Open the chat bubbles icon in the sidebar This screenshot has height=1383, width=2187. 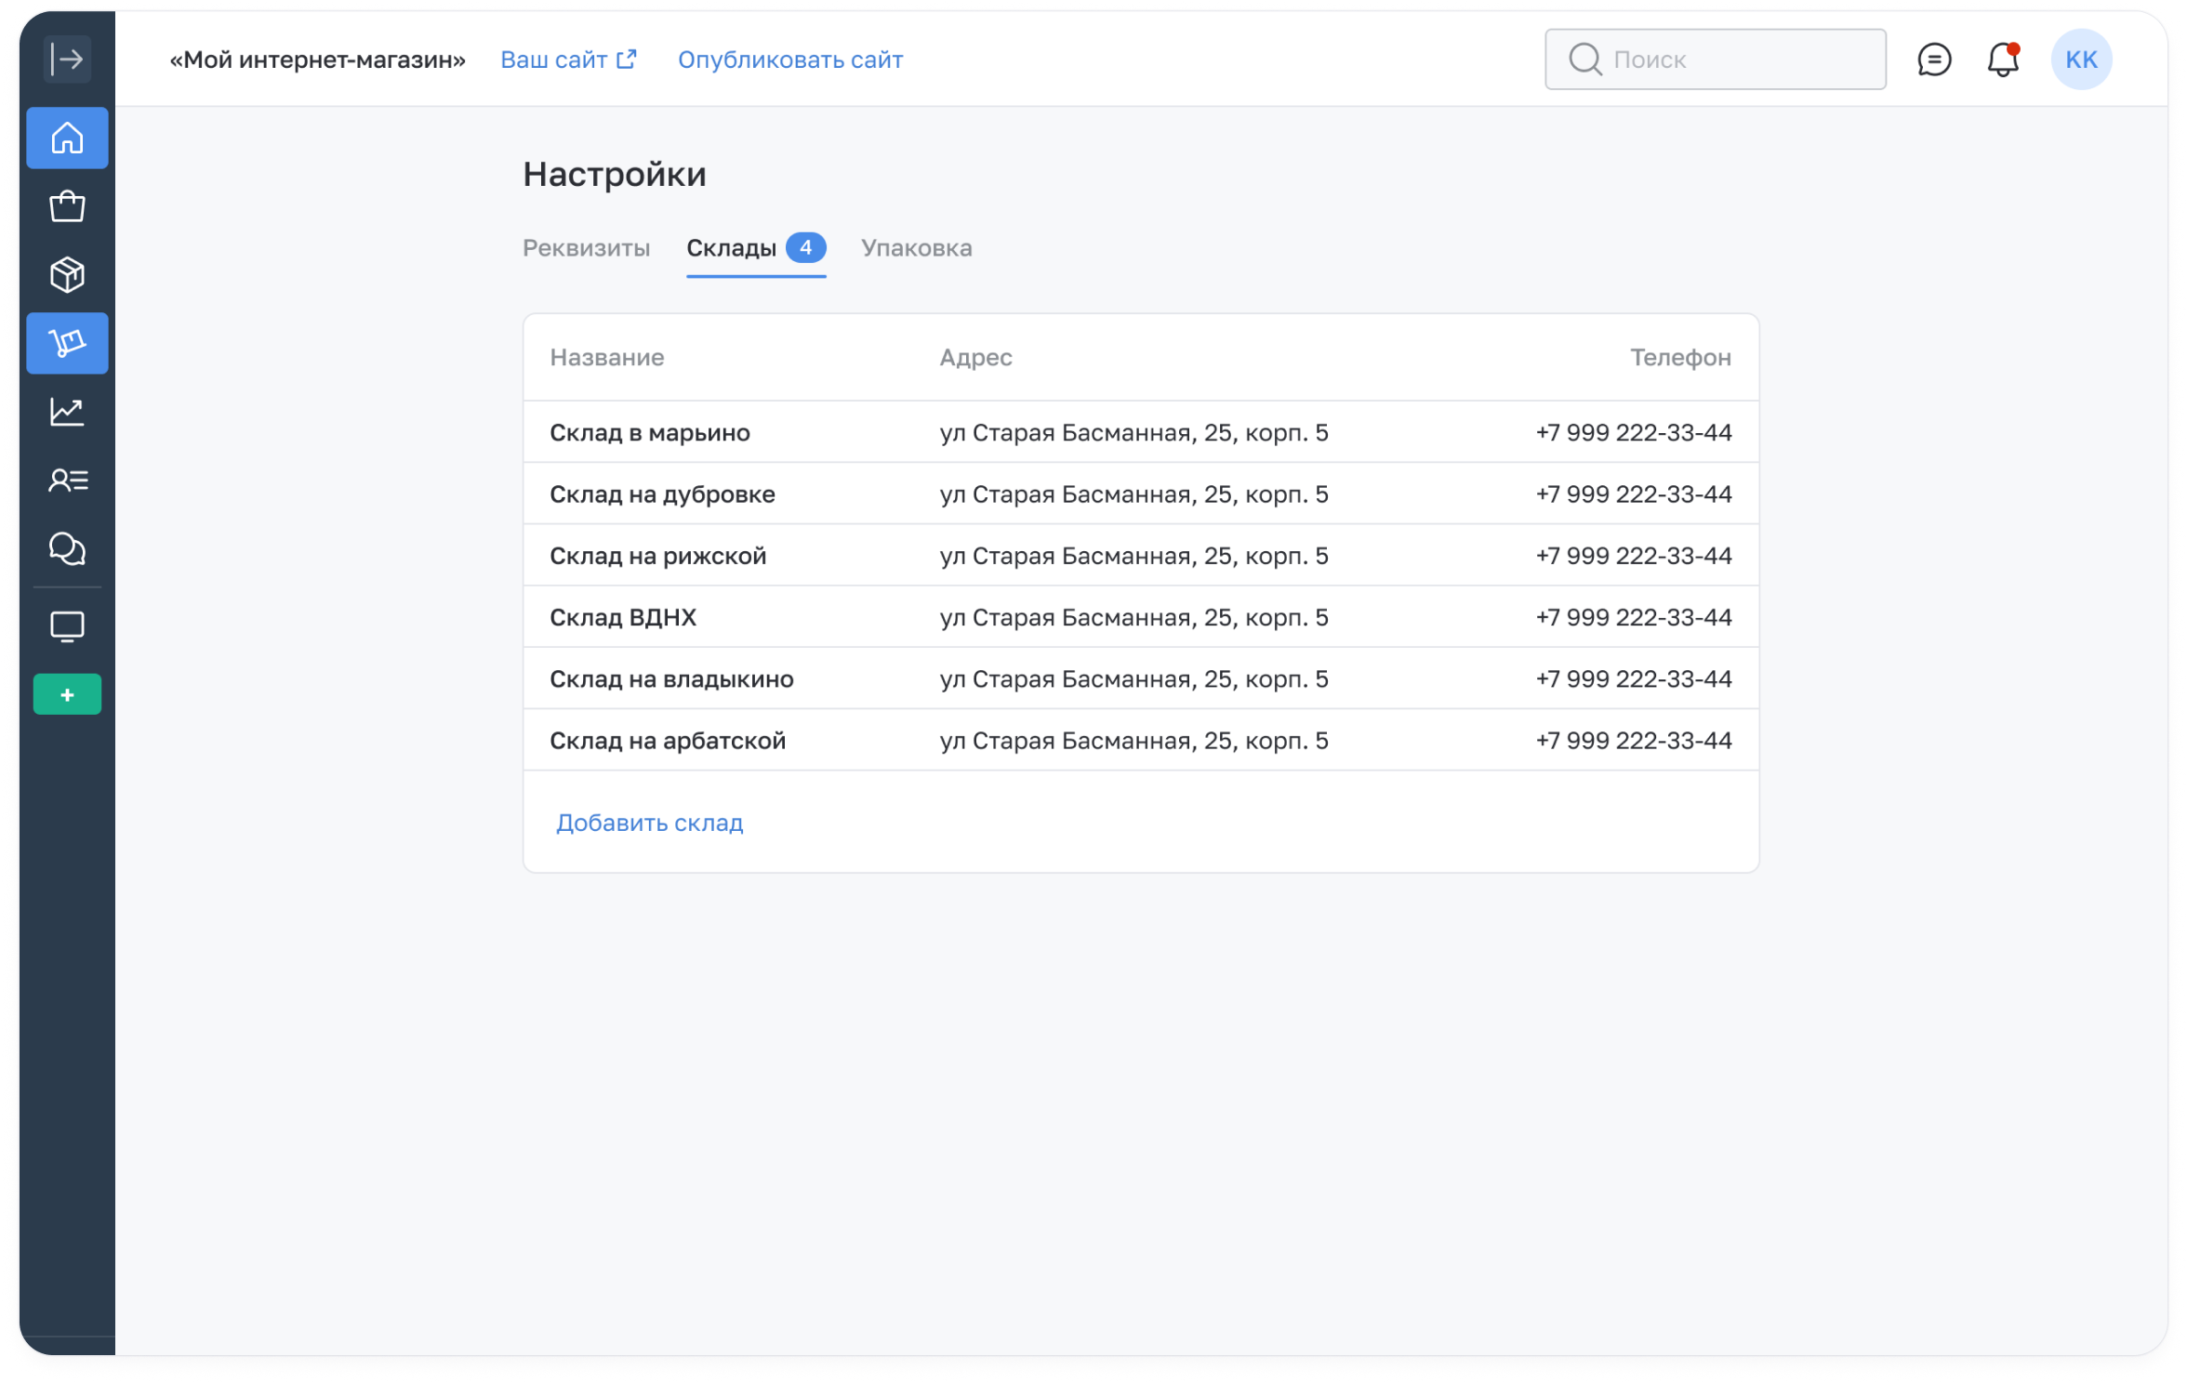[x=67, y=548]
